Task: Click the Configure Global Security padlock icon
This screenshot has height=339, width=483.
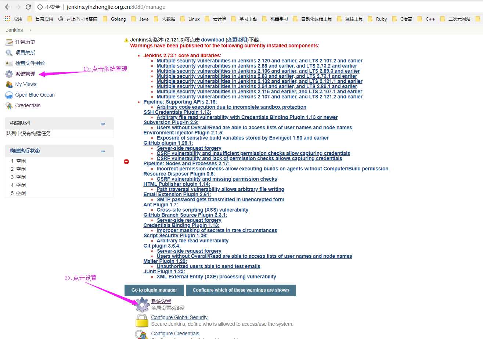Action: pos(142,320)
